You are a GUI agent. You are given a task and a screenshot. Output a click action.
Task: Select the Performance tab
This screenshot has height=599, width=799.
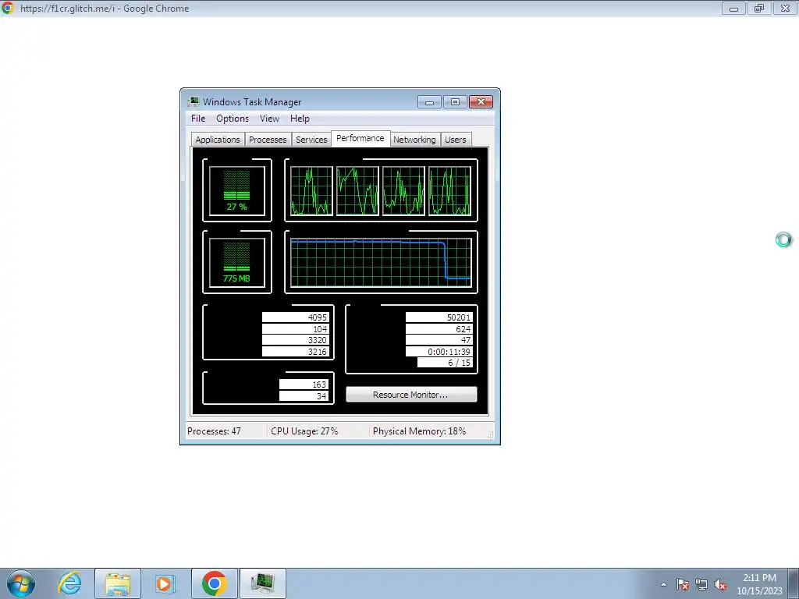pyautogui.click(x=360, y=139)
